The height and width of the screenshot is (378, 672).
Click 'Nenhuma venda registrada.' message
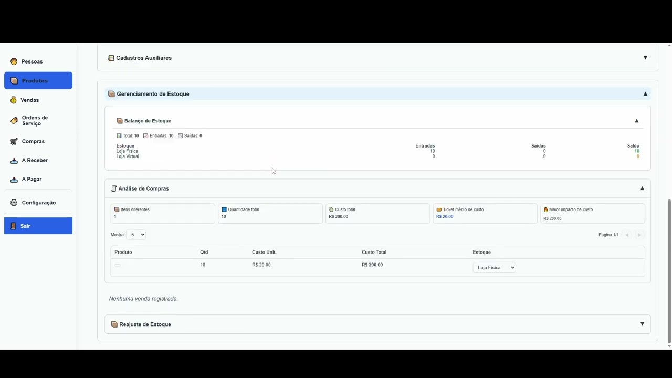point(143,299)
